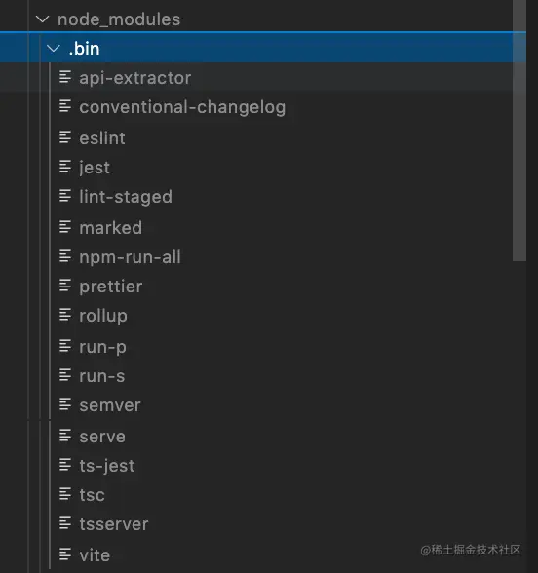Open the rollup file
538x573 pixels.
103,316
